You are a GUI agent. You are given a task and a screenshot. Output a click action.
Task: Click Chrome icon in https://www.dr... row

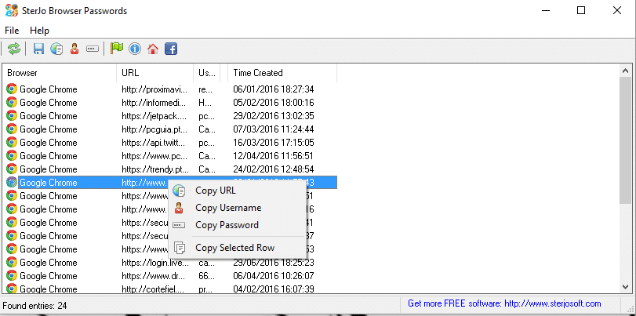tap(12, 276)
